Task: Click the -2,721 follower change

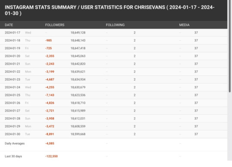Action: coord(50,111)
